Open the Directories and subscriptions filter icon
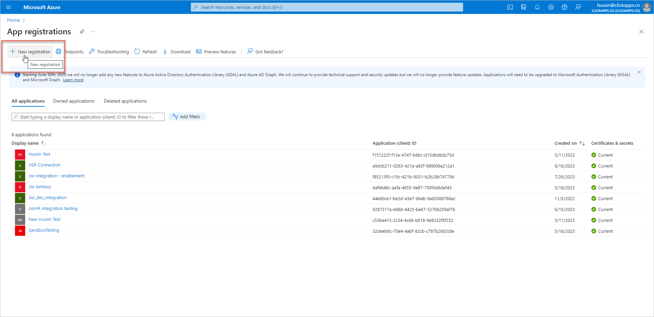The height and width of the screenshot is (317, 654). point(523,7)
